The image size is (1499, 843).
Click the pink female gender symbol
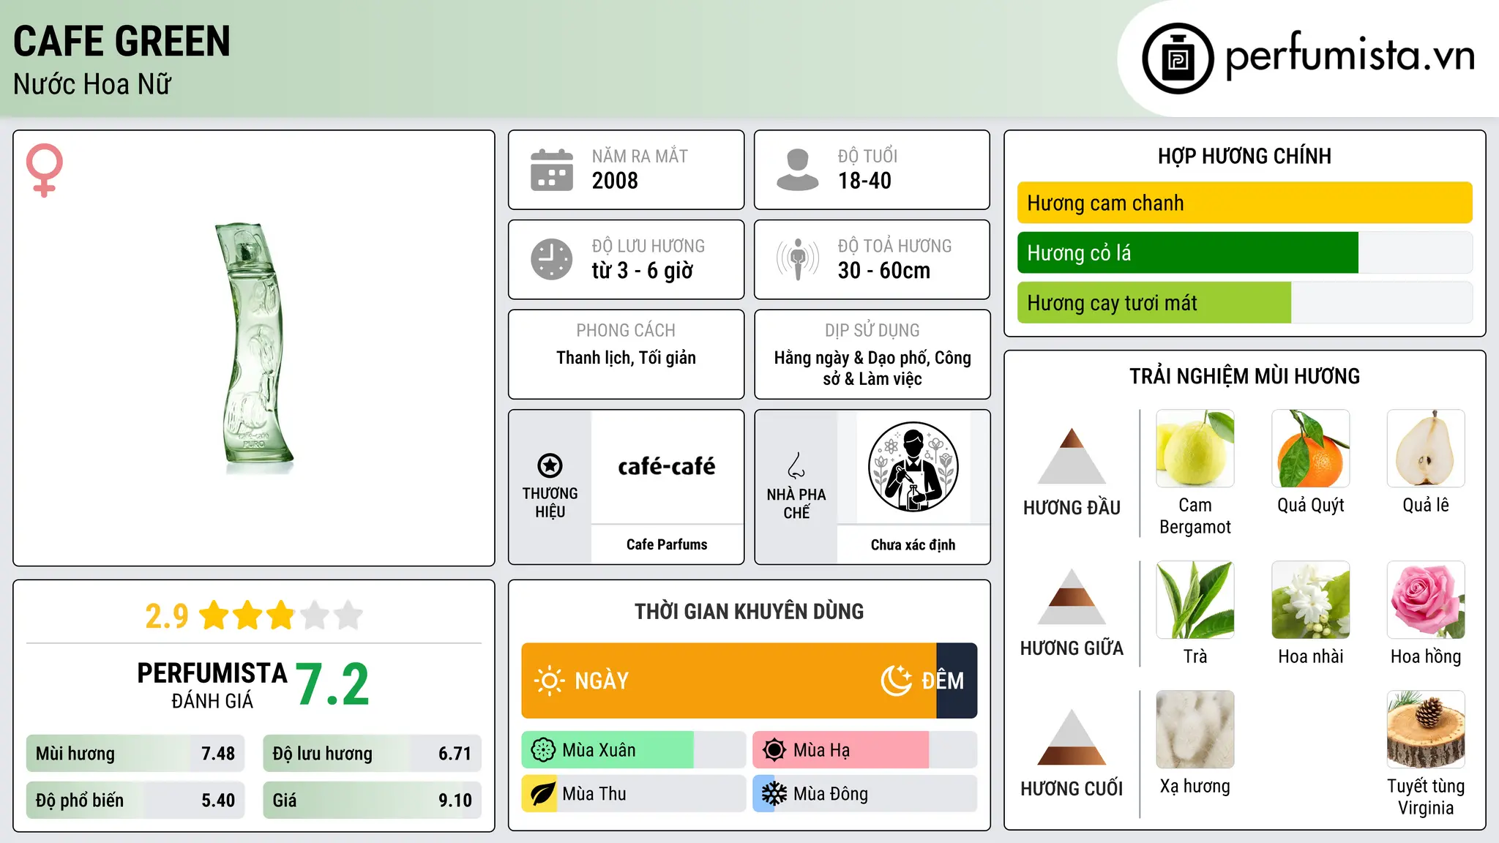pos(45,170)
